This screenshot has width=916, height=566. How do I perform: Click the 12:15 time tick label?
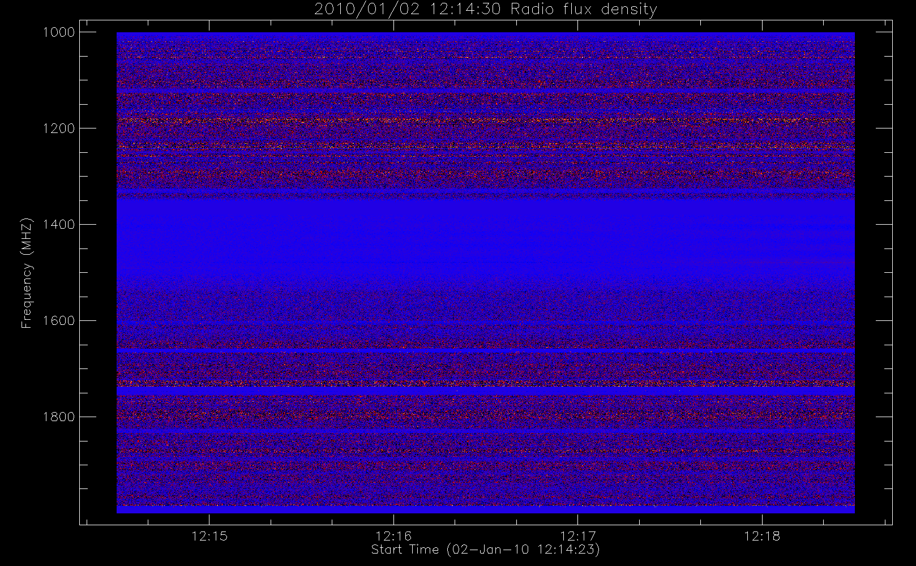209,536
